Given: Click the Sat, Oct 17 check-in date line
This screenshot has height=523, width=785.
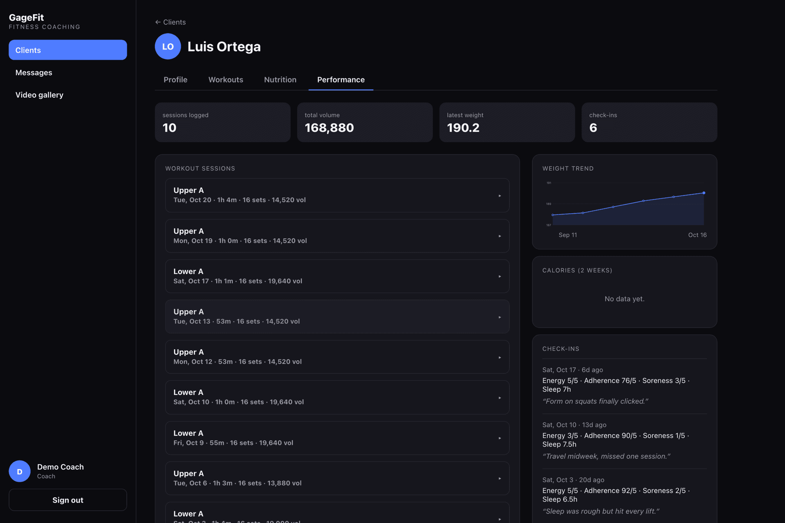Looking at the screenshot, I should coord(572,370).
